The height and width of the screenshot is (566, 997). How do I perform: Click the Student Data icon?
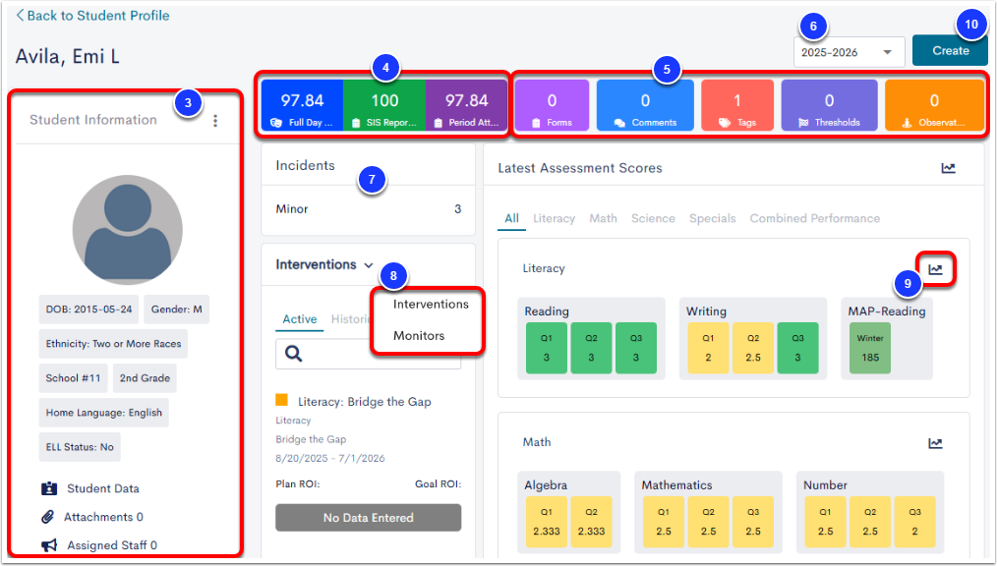pos(49,488)
